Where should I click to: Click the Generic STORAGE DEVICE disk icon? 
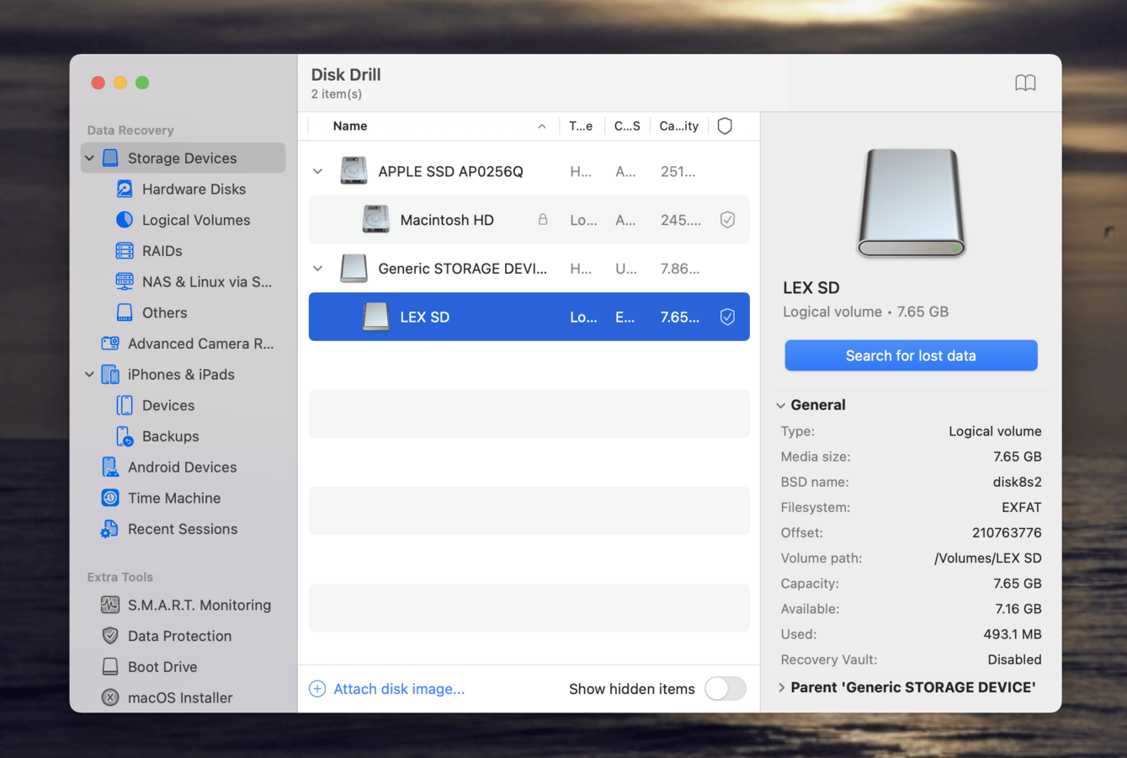tap(354, 269)
